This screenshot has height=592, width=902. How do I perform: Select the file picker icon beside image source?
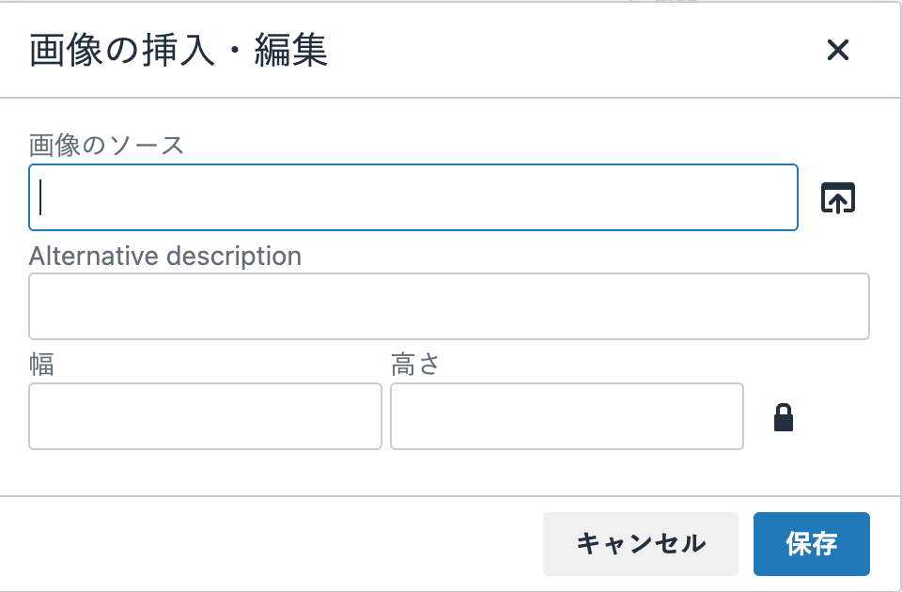tap(838, 197)
